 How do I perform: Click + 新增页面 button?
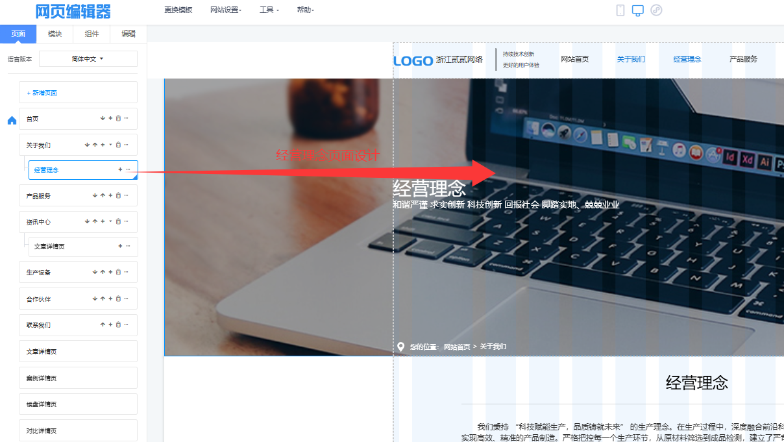(78, 93)
